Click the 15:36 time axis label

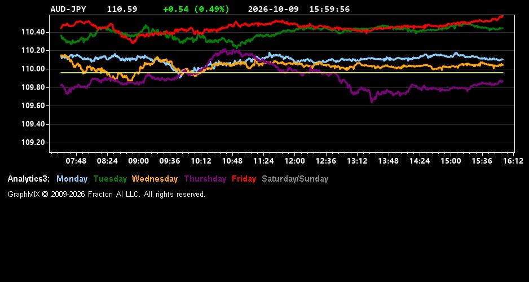coord(482,161)
